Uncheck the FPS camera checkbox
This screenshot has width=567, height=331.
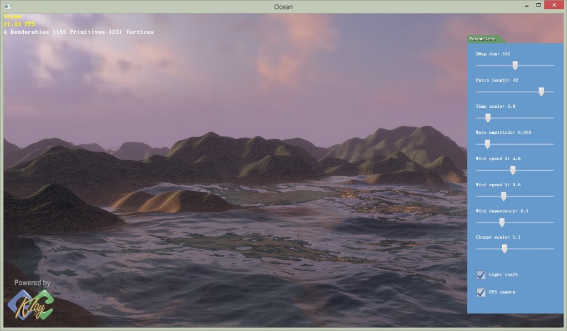coord(481,292)
